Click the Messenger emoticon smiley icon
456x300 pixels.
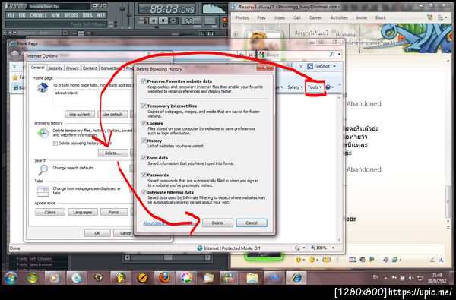[x=298, y=259]
